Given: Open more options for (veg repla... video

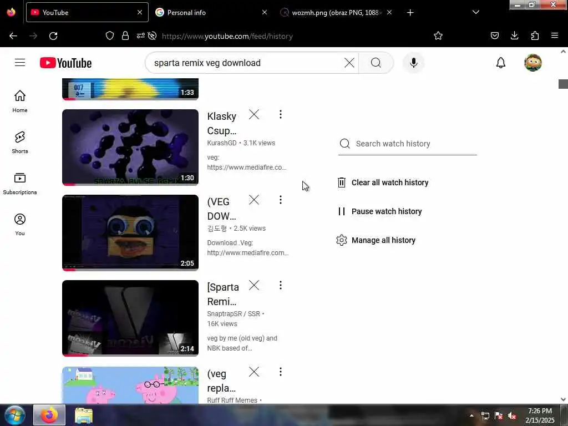Looking at the screenshot, I should [280, 372].
